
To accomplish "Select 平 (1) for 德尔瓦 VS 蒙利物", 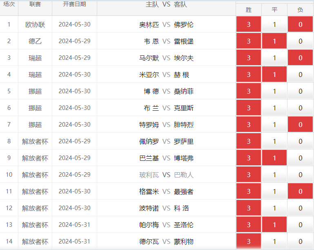I will [274, 241].
